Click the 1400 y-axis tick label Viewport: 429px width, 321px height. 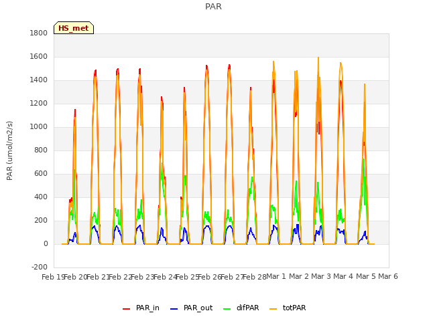click(x=39, y=80)
